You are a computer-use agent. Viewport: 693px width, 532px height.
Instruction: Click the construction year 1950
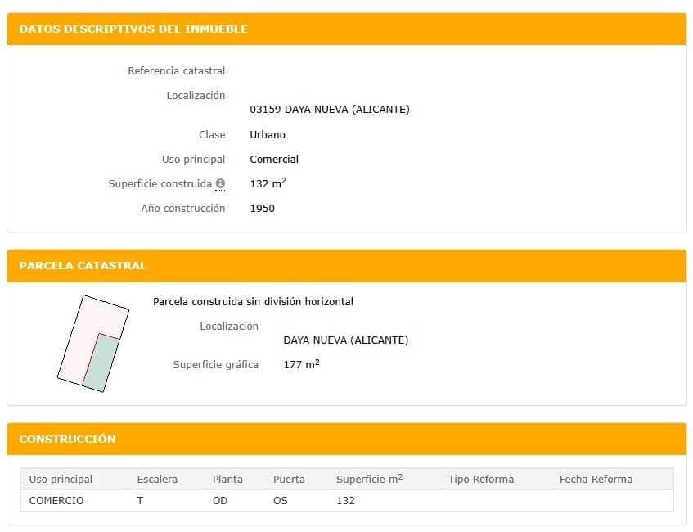(262, 208)
